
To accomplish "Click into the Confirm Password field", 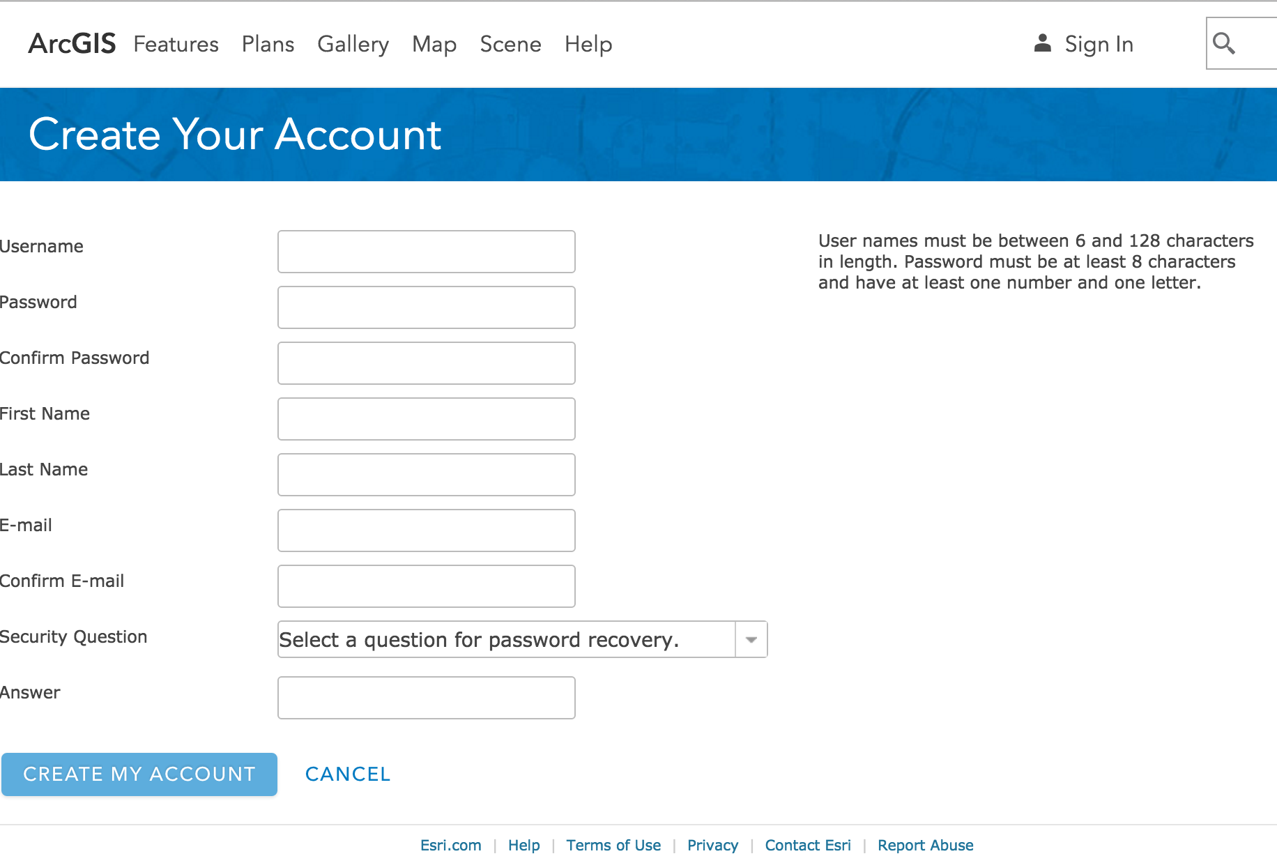I will tap(427, 363).
